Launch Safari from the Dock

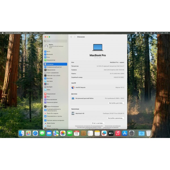(35, 133)
